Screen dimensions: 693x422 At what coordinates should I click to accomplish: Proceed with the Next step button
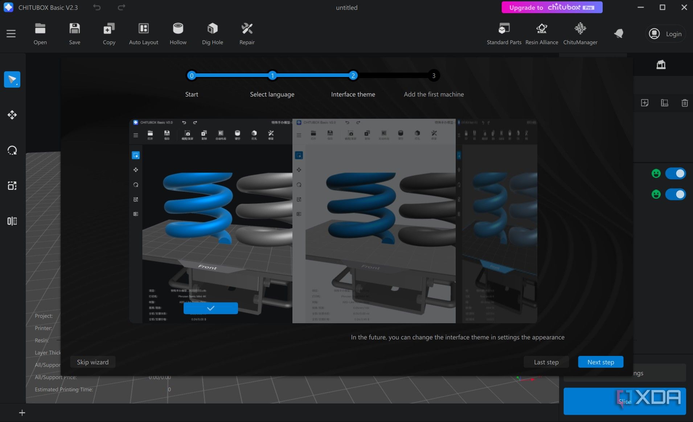(600, 362)
